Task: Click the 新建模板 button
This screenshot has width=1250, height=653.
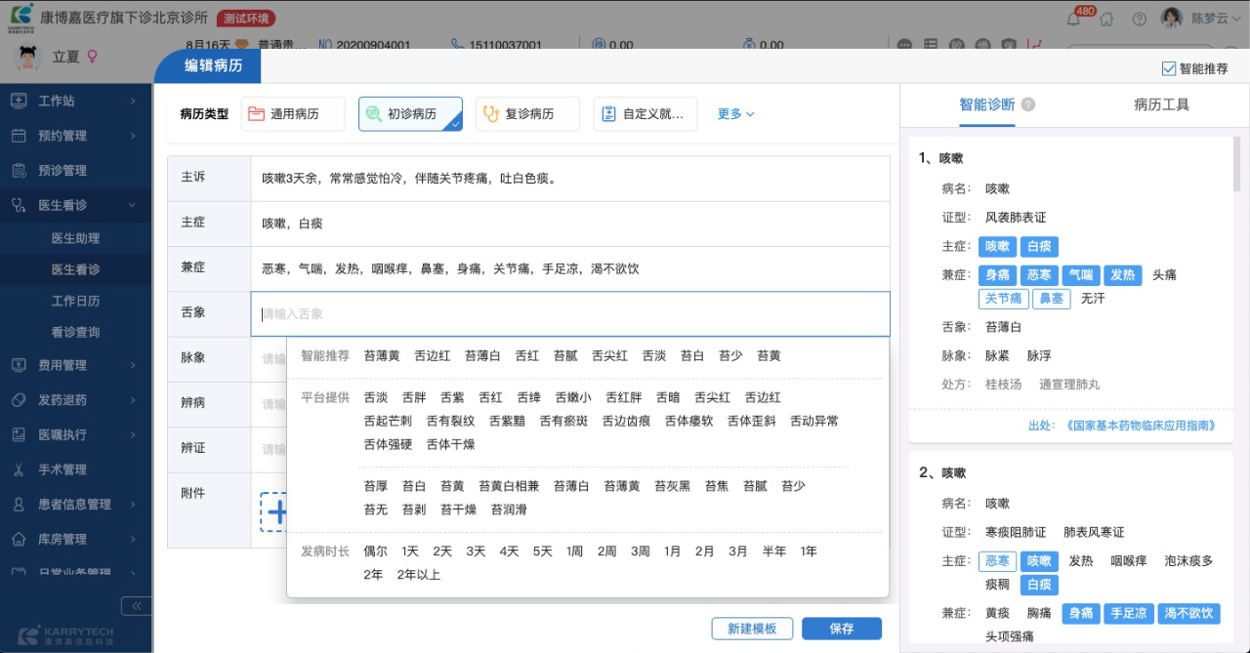Action: click(751, 629)
